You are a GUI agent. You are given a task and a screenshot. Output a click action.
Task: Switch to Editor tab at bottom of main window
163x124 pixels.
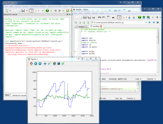coord(7,95)
